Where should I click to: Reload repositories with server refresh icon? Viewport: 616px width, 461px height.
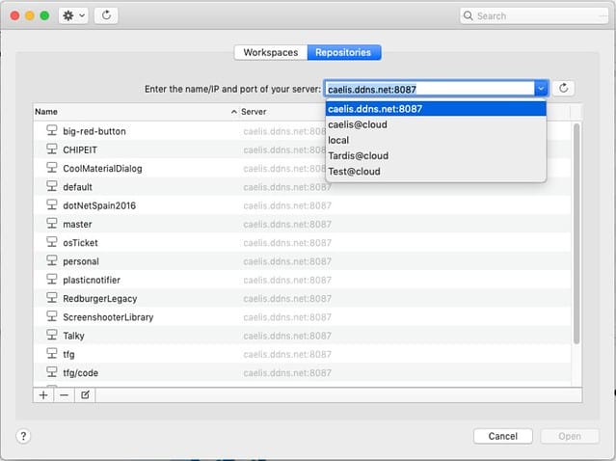tap(563, 88)
